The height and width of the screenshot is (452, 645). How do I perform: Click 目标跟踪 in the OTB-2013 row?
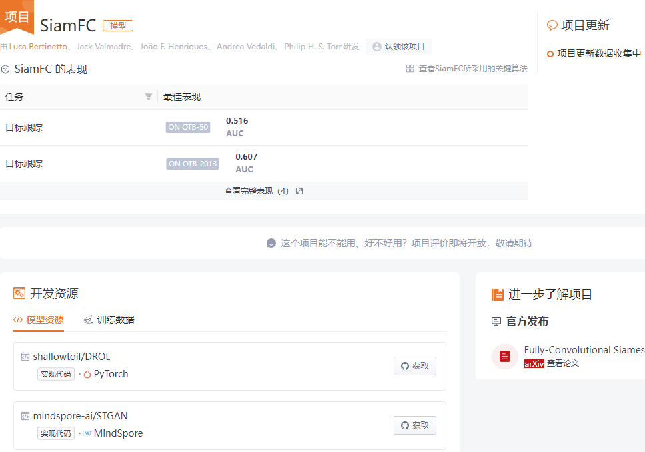coord(24,164)
